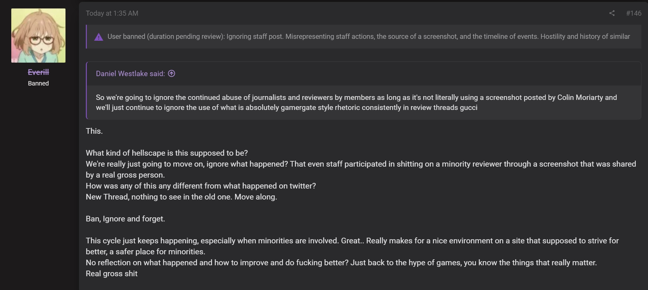Click the 'New Thread, nothing to see' sentence
This screenshot has height=290, width=648.
(181, 197)
